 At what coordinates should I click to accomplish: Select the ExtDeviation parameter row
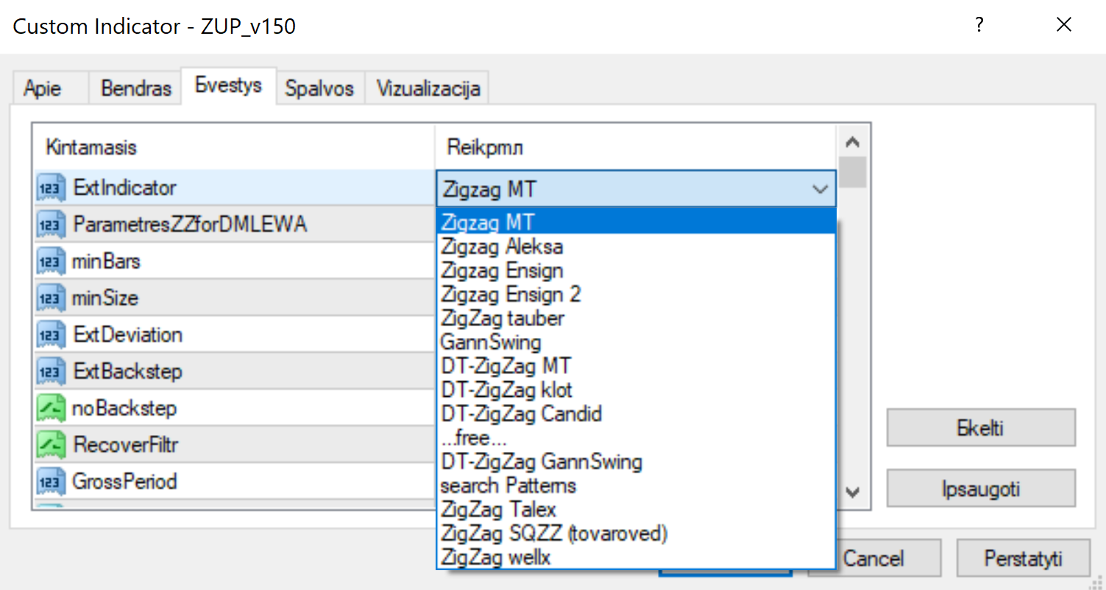(234, 335)
